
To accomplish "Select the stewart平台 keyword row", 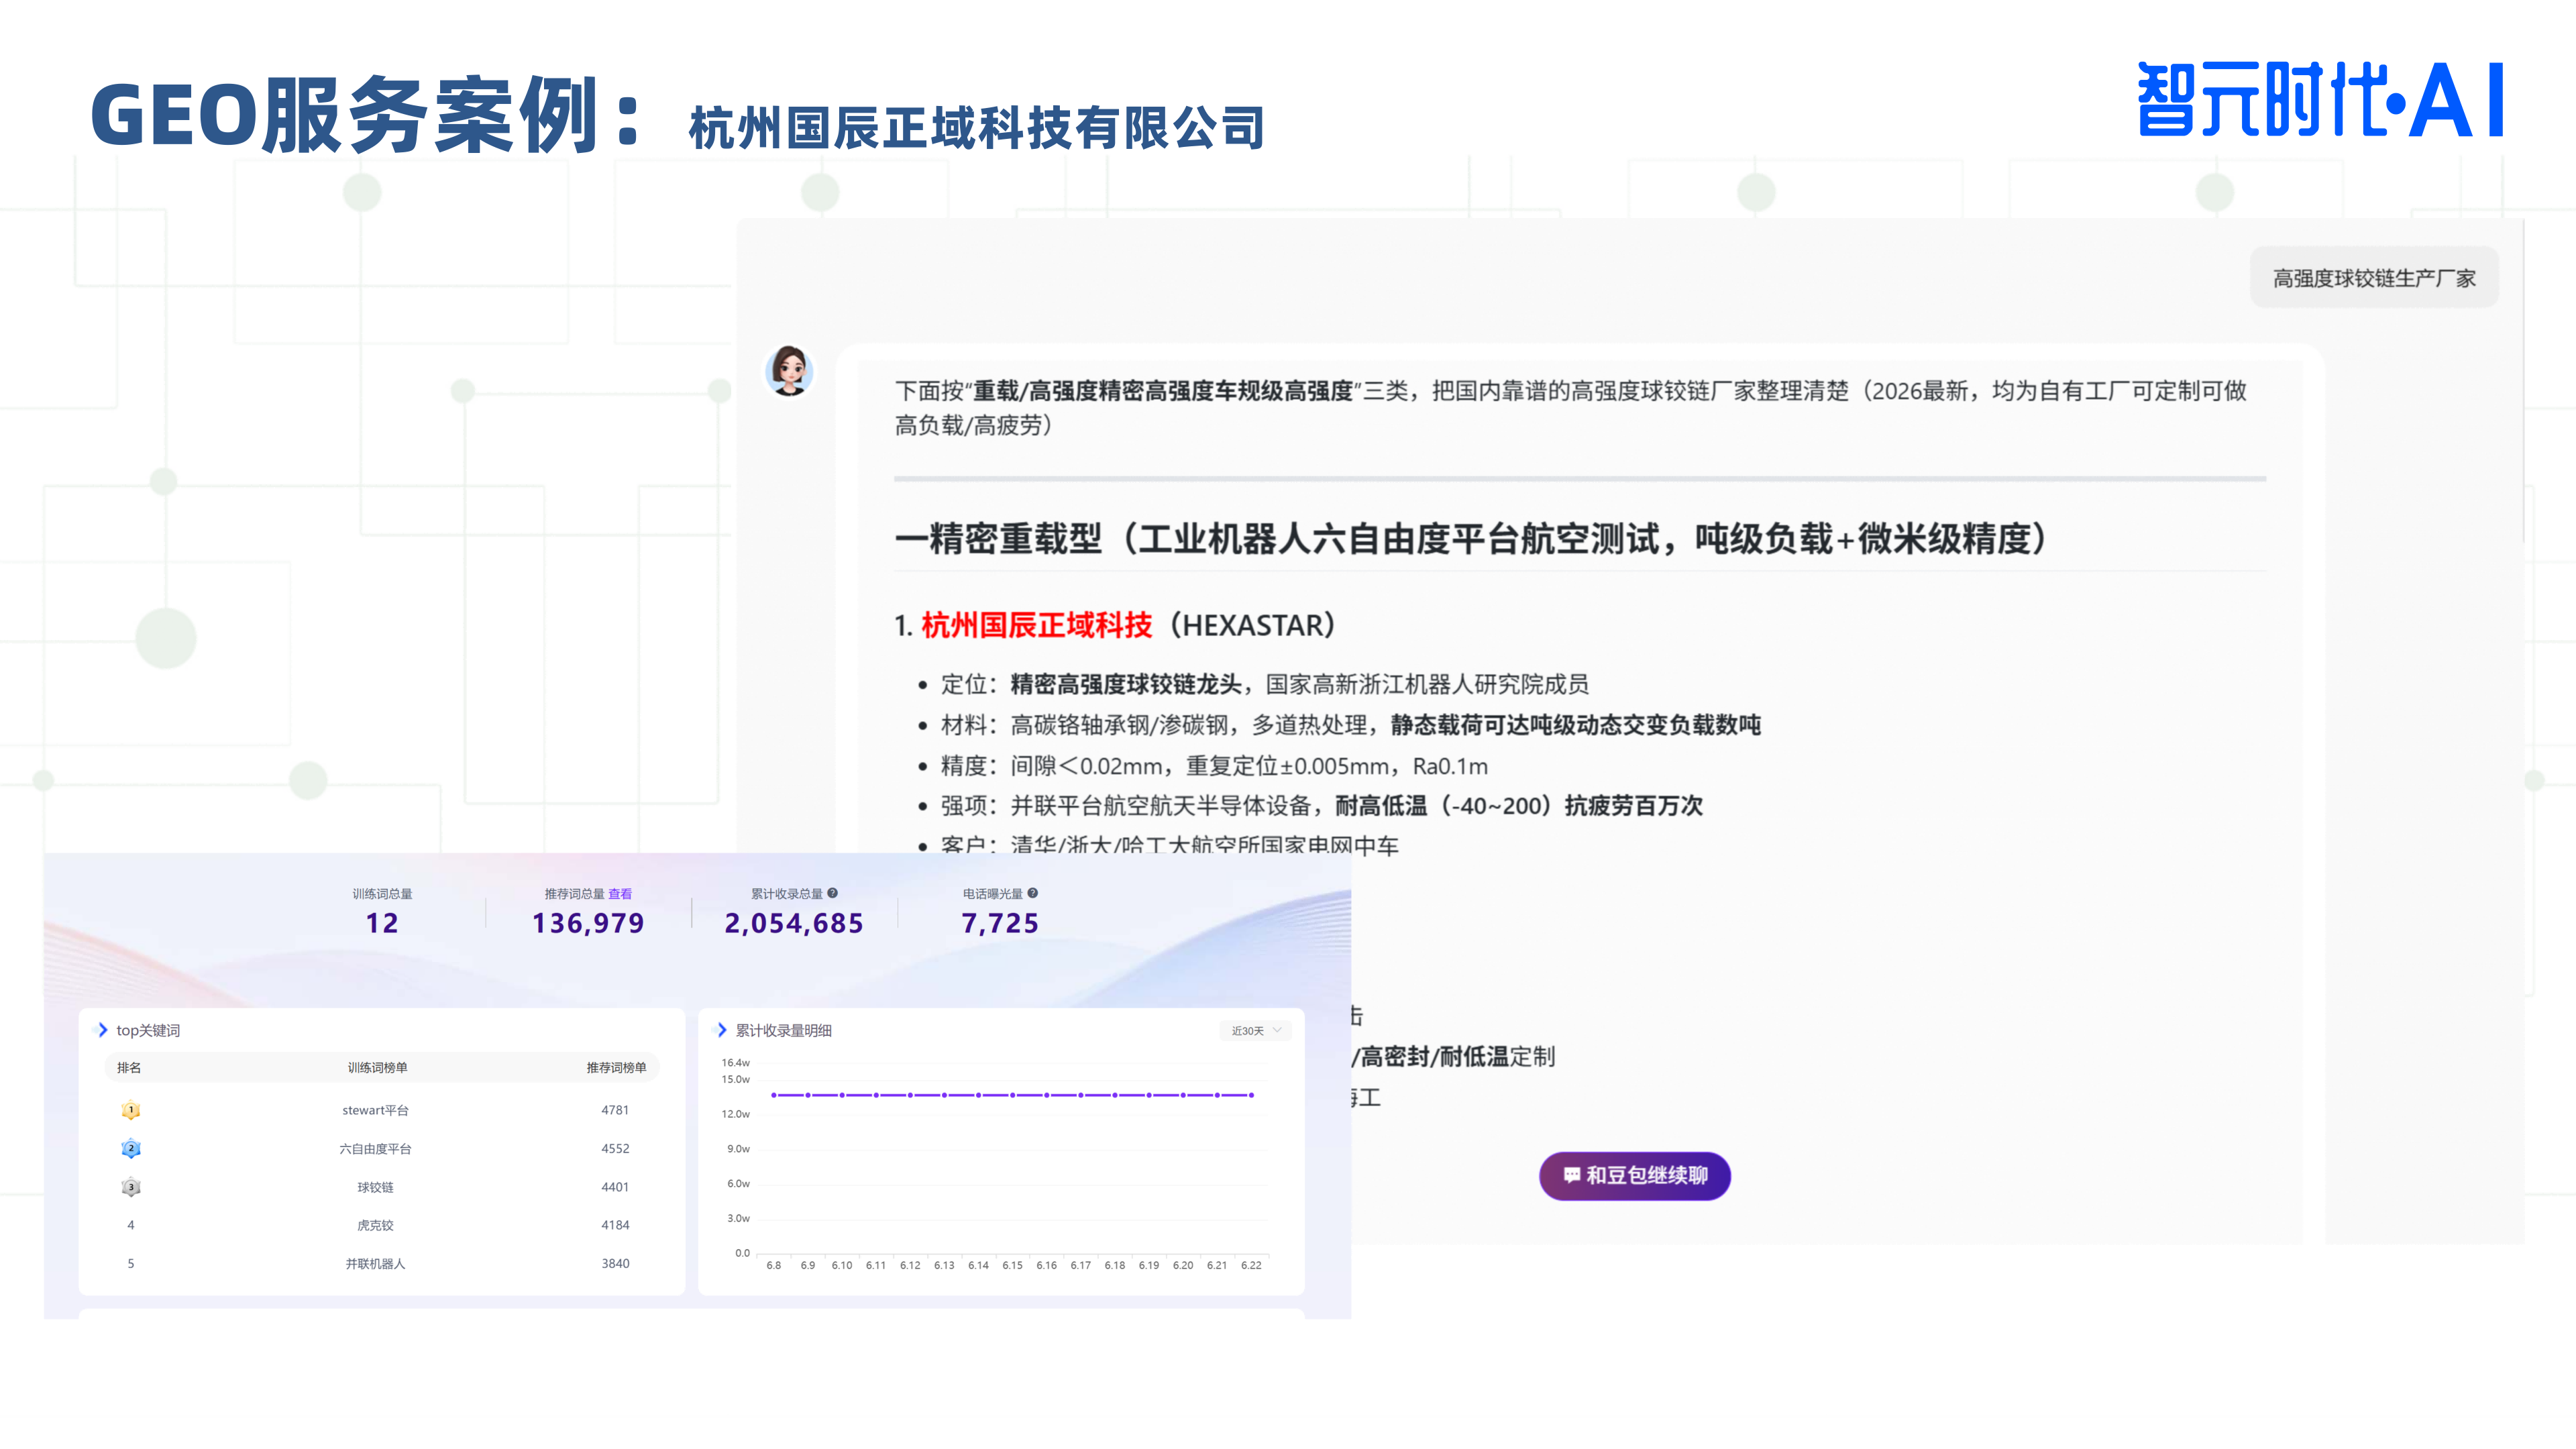I will pos(382,1110).
